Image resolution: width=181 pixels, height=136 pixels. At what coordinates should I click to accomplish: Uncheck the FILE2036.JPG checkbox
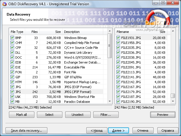(x=118, y=53)
